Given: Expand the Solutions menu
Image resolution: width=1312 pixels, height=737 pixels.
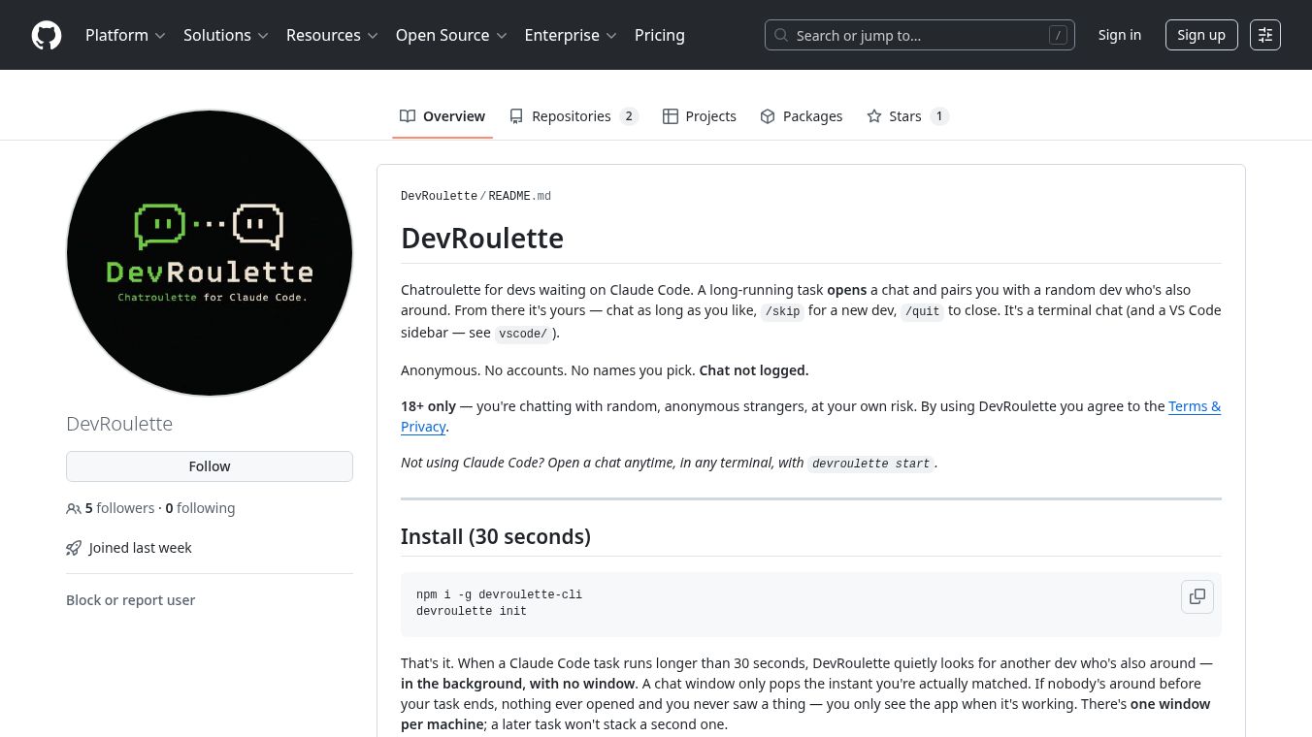Looking at the screenshot, I should [x=225, y=35].
